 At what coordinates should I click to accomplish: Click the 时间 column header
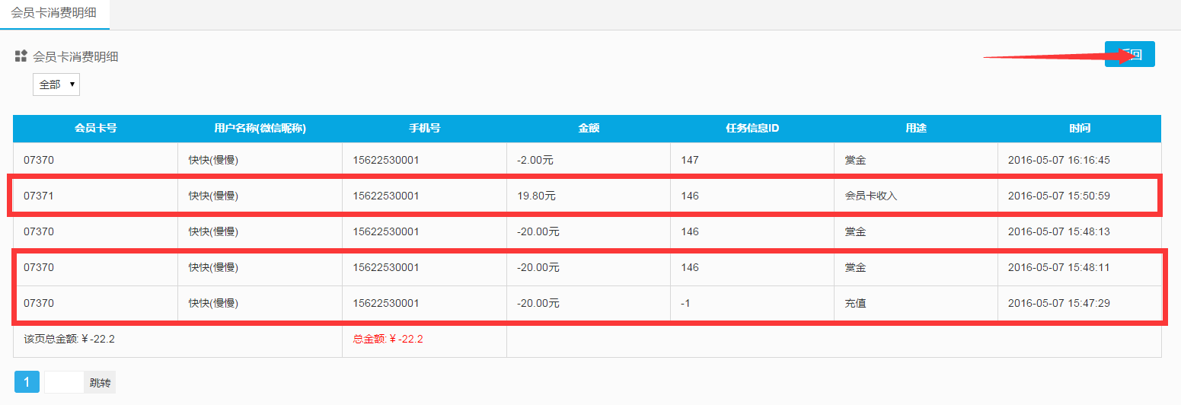(x=1079, y=128)
